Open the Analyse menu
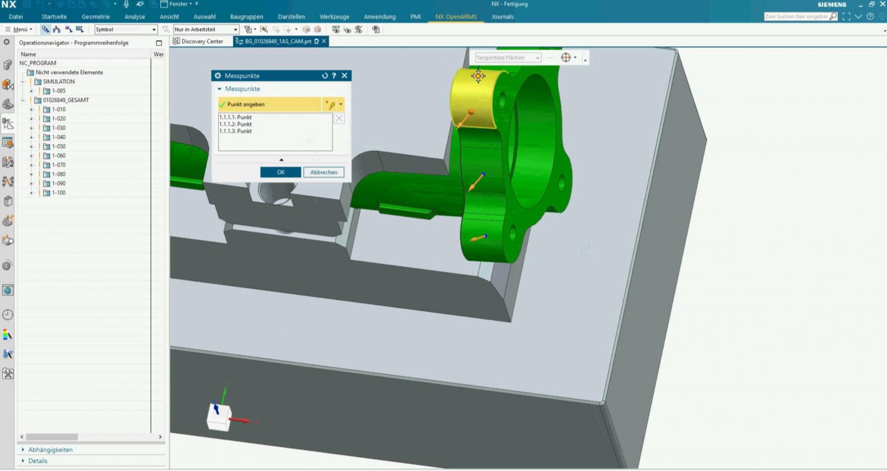 tap(134, 17)
